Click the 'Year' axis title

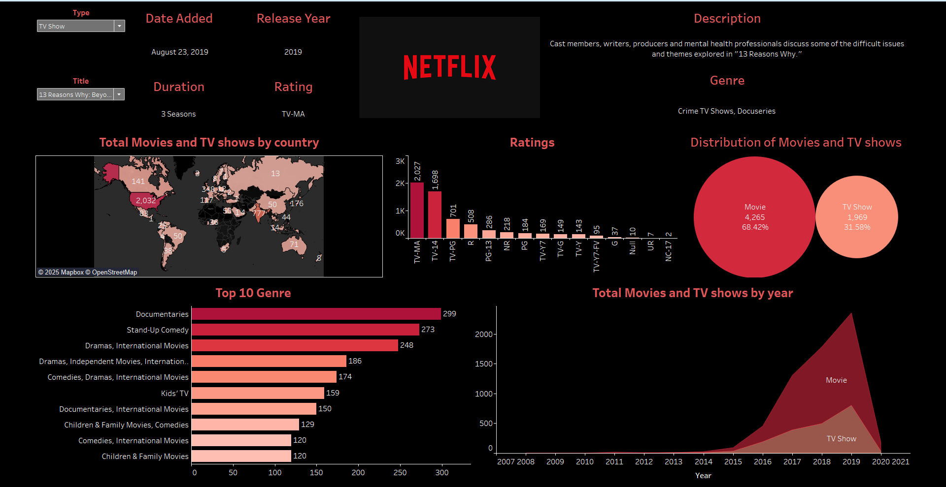coord(703,476)
